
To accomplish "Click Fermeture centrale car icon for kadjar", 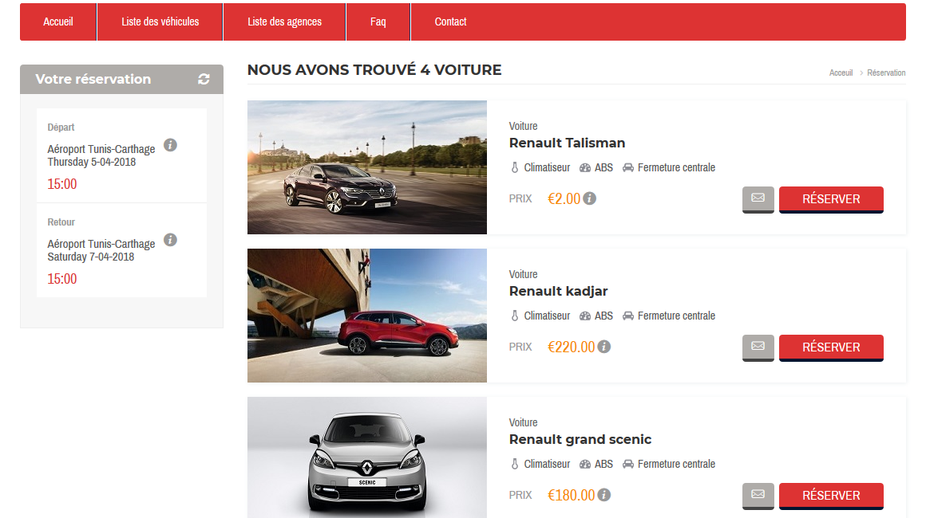I will point(627,316).
